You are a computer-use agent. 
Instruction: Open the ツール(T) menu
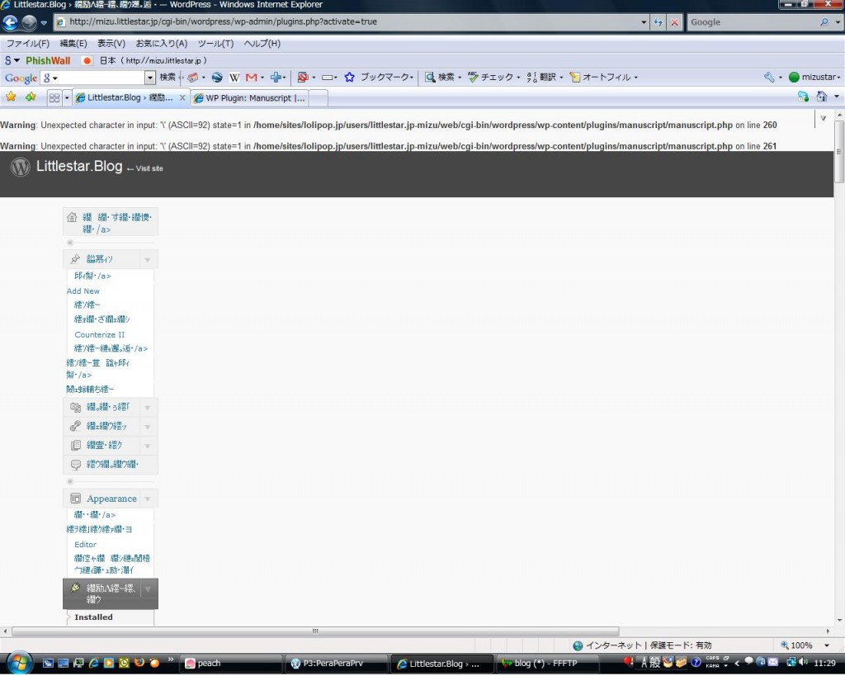point(215,43)
